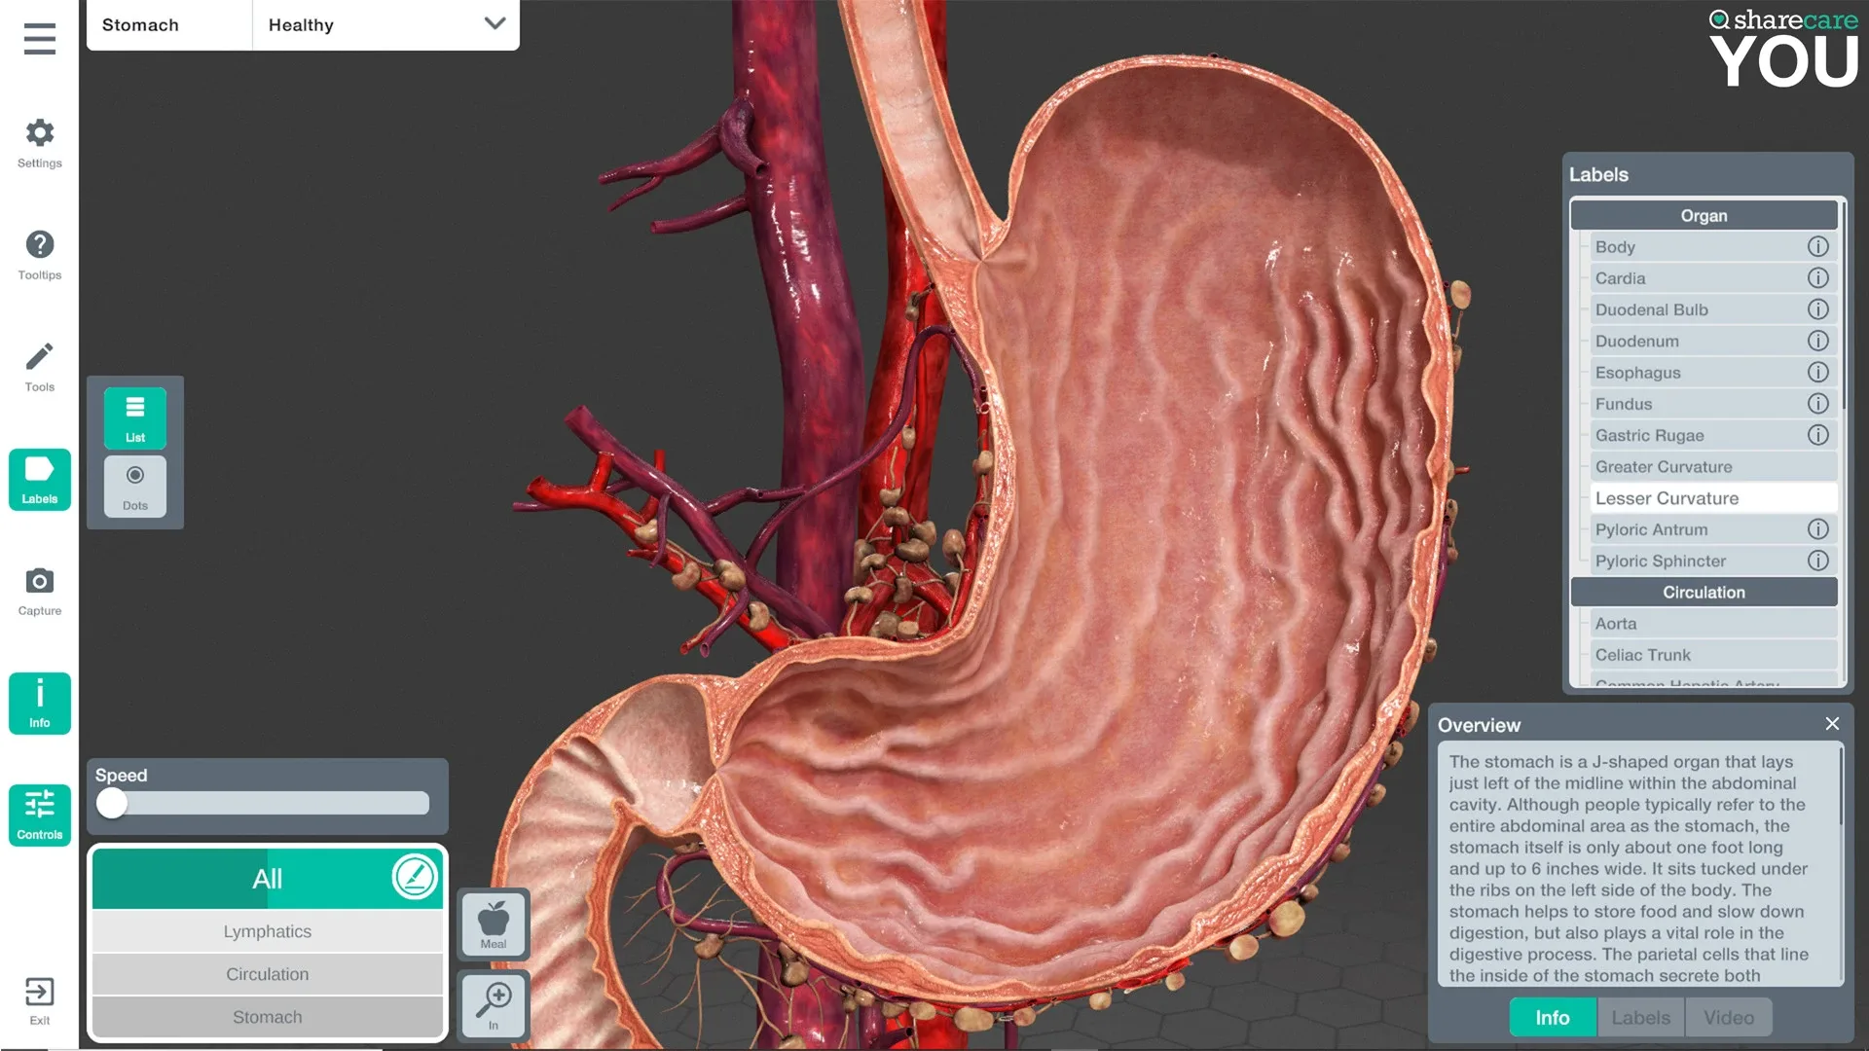Screen dimensions: 1869x1051
Task: Show info for Gastric Rugae label
Action: [1817, 435]
